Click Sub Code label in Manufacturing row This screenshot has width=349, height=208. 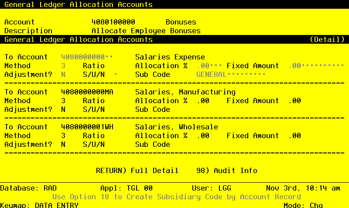152,109
